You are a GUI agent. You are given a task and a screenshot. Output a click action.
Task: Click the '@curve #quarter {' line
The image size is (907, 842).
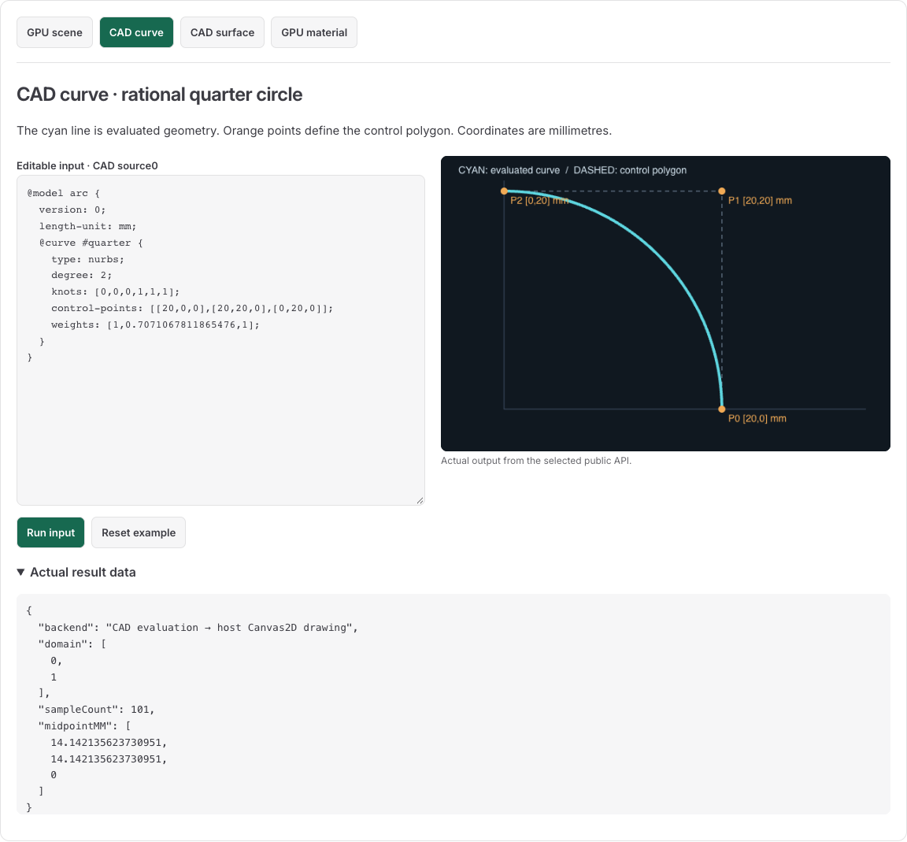click(x=91, y=243)
